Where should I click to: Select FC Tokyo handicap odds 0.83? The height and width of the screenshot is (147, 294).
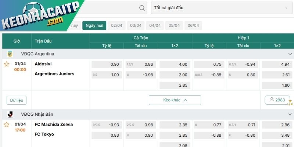click(x=107, y=135)
